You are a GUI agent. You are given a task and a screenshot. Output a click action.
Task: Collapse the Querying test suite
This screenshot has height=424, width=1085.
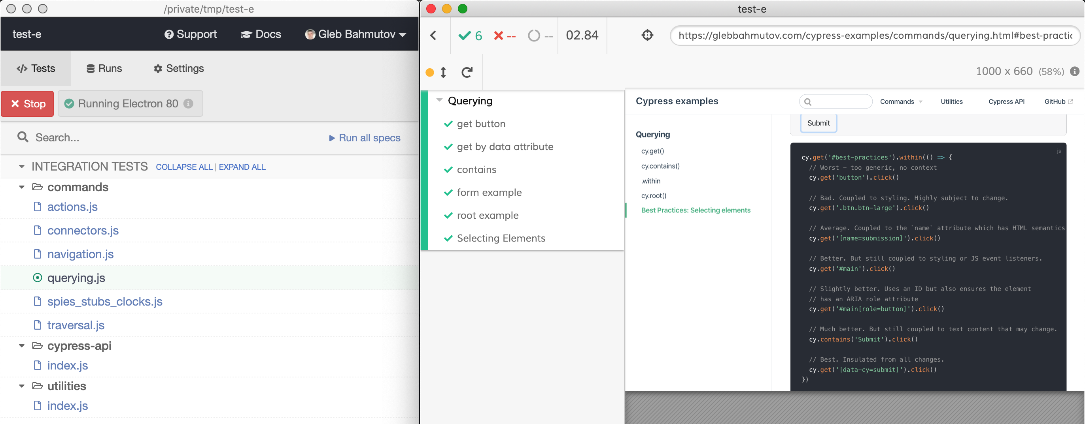[x=439, y=100]
